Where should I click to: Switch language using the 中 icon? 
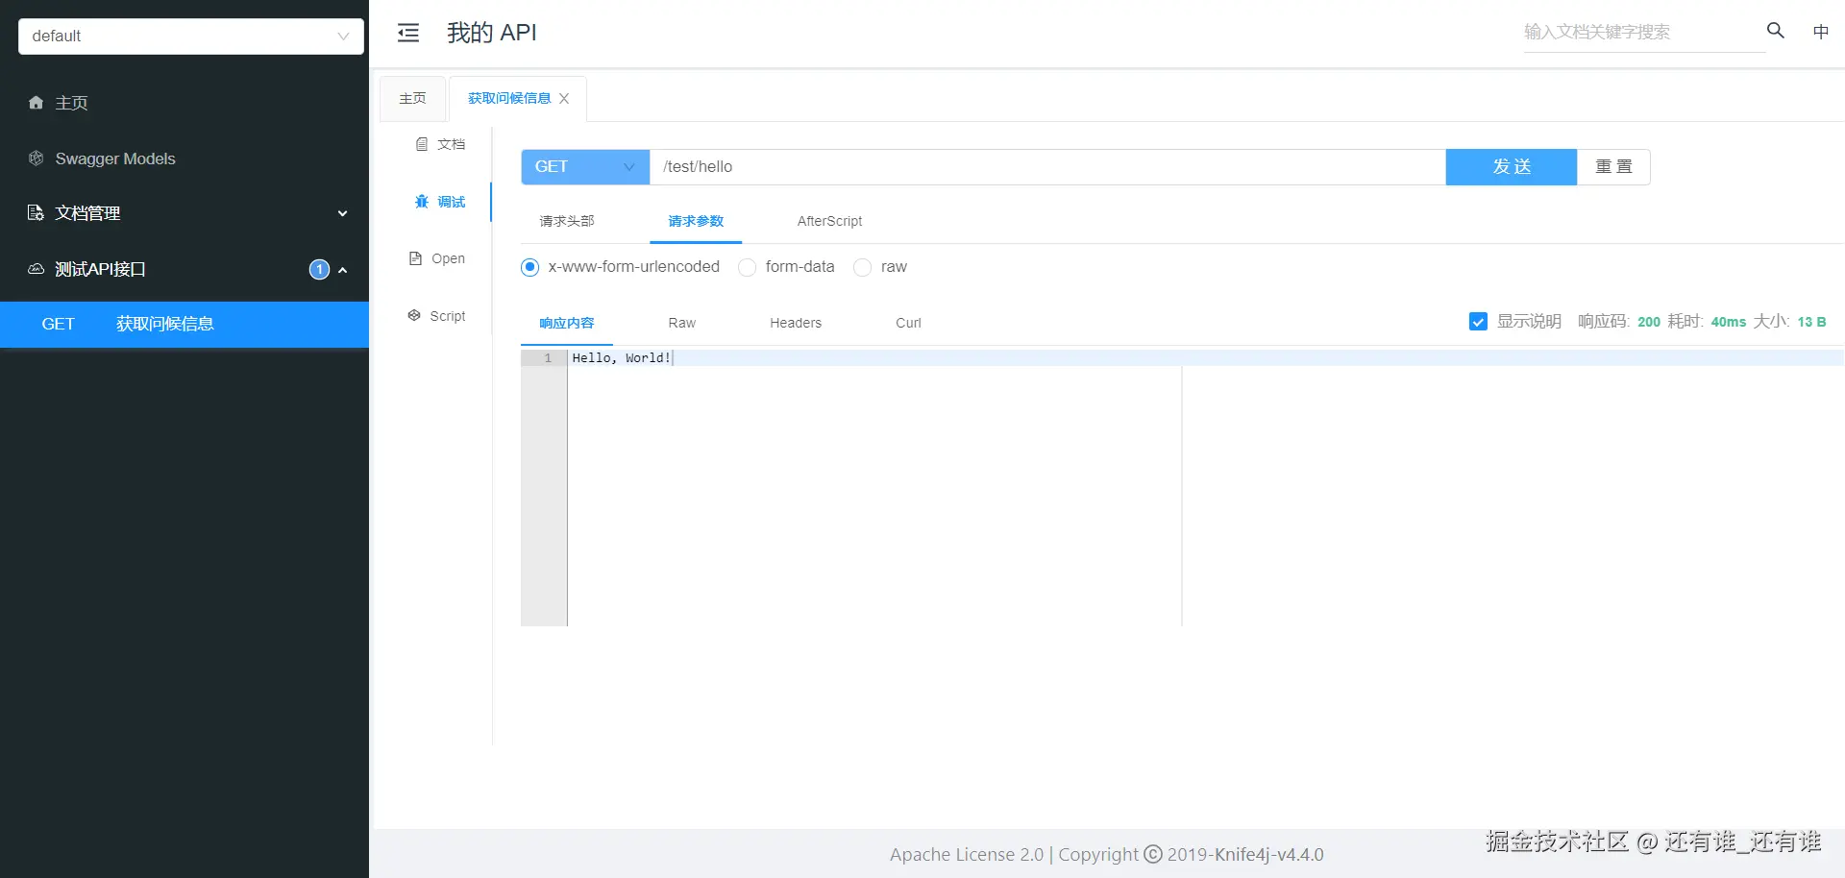(1820, 32)
